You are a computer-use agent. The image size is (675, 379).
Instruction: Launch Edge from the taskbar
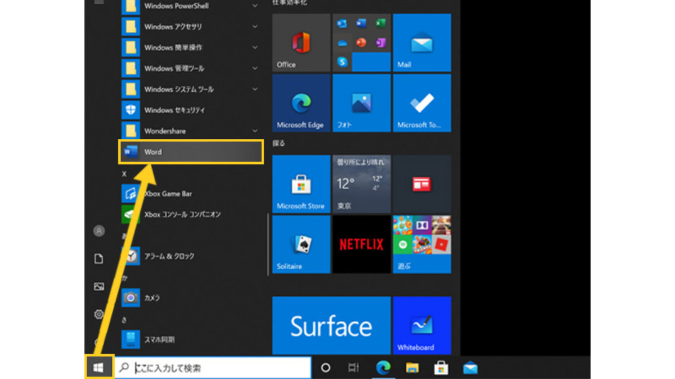pyautogui.click(x=383, y=367)
